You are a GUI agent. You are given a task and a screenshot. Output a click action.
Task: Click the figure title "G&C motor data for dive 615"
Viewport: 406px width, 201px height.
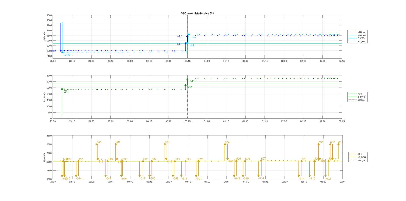(x=197, y=13)
